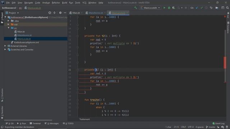The image size is (230, 129).
Task: Click the Build project hammer icon
Action: 135,8
